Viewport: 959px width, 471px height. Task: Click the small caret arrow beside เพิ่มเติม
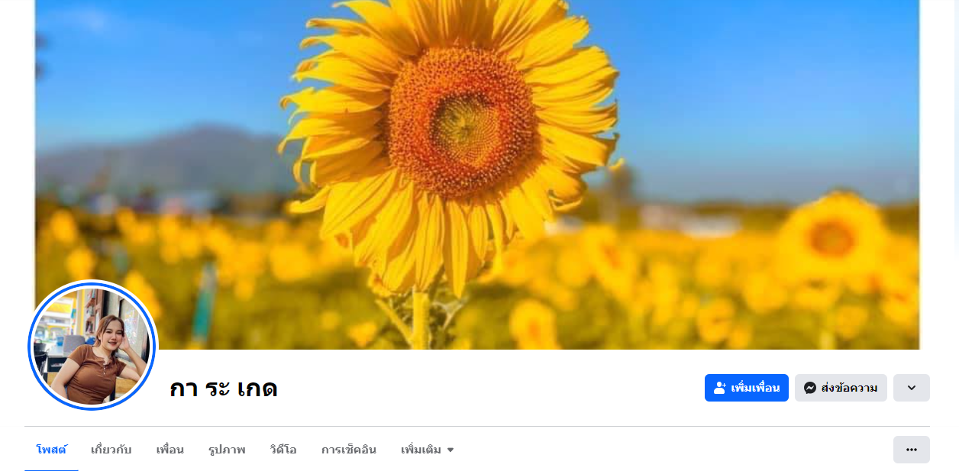(450, 450)
